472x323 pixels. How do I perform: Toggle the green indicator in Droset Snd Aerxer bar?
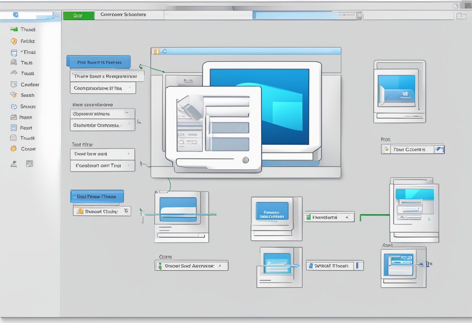click(160, 266)
